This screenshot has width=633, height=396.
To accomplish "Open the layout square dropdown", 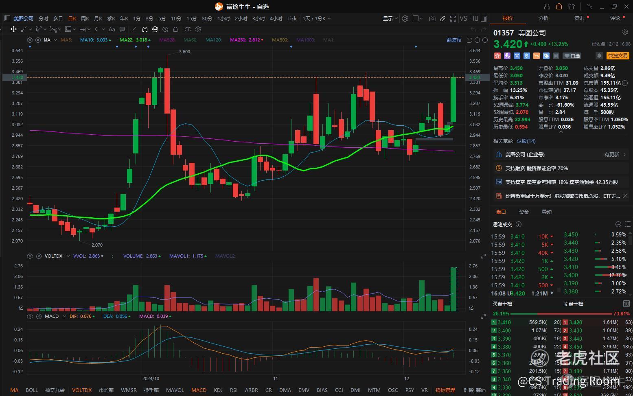I will pos(418,18).
